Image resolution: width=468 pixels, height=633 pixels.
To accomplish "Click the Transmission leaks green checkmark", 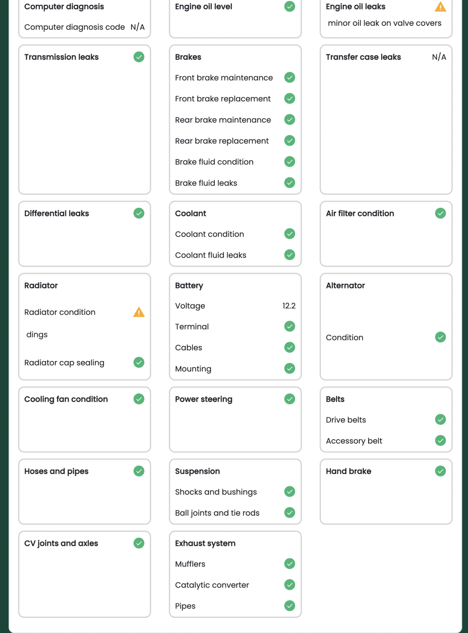I will pos(139,57).
